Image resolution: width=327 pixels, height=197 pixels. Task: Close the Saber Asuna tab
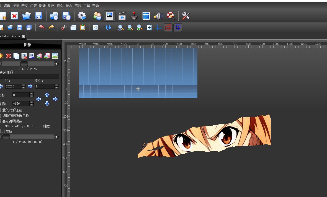(23, 36)
